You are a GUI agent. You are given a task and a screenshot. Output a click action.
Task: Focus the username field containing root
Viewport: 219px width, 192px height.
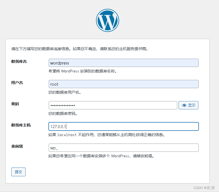(124, 84)
